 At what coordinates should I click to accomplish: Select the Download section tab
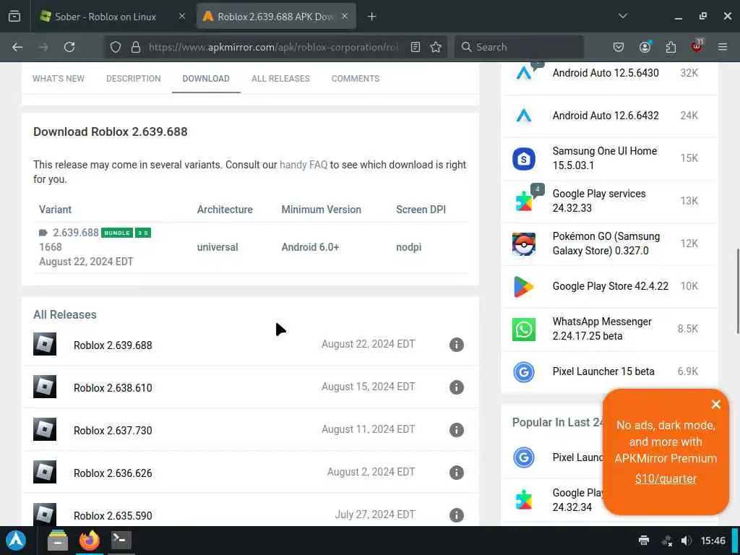point(206,79)
